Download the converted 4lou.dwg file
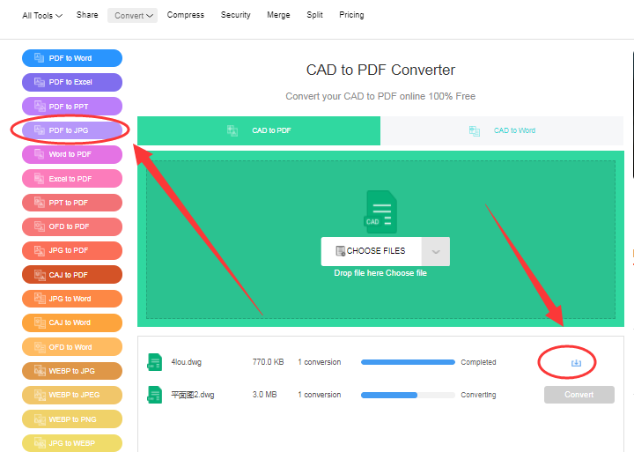Viewport: 634px width, 452px height. pos(576,363)
